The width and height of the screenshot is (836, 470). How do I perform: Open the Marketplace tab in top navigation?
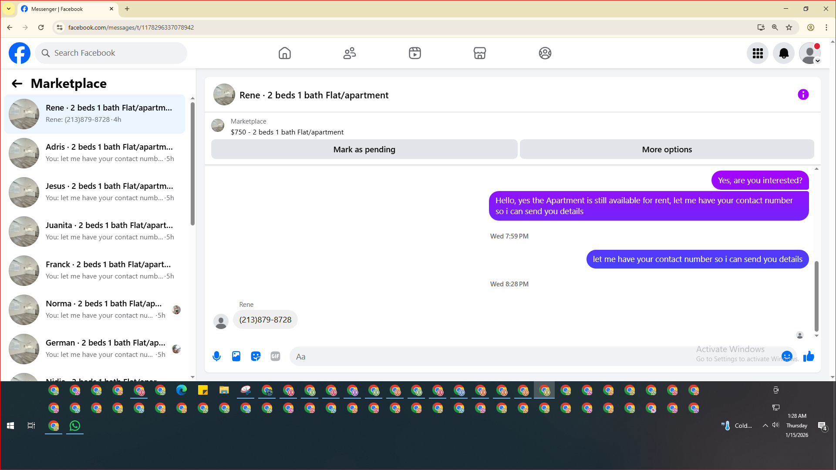479,53
